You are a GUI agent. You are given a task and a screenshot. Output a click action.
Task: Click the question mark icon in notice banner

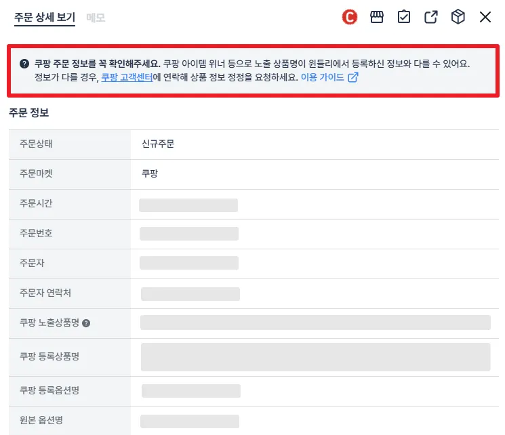tap(24, 64)
